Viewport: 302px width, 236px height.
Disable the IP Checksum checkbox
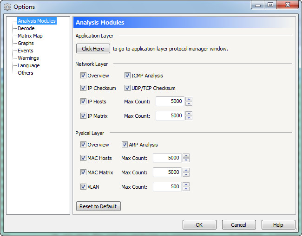(x=83, y=88)
